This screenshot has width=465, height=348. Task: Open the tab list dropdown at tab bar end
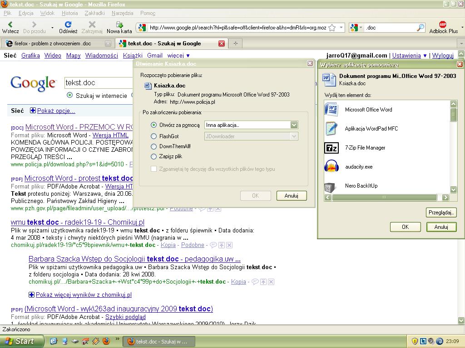[461, 43]
